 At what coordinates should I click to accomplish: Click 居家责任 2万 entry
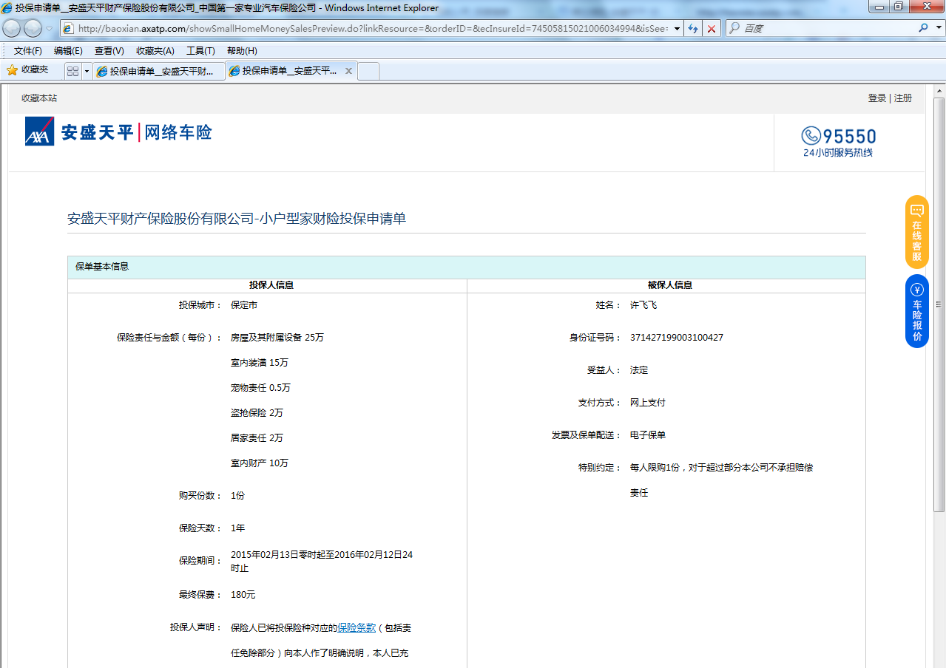pos(257,438)
